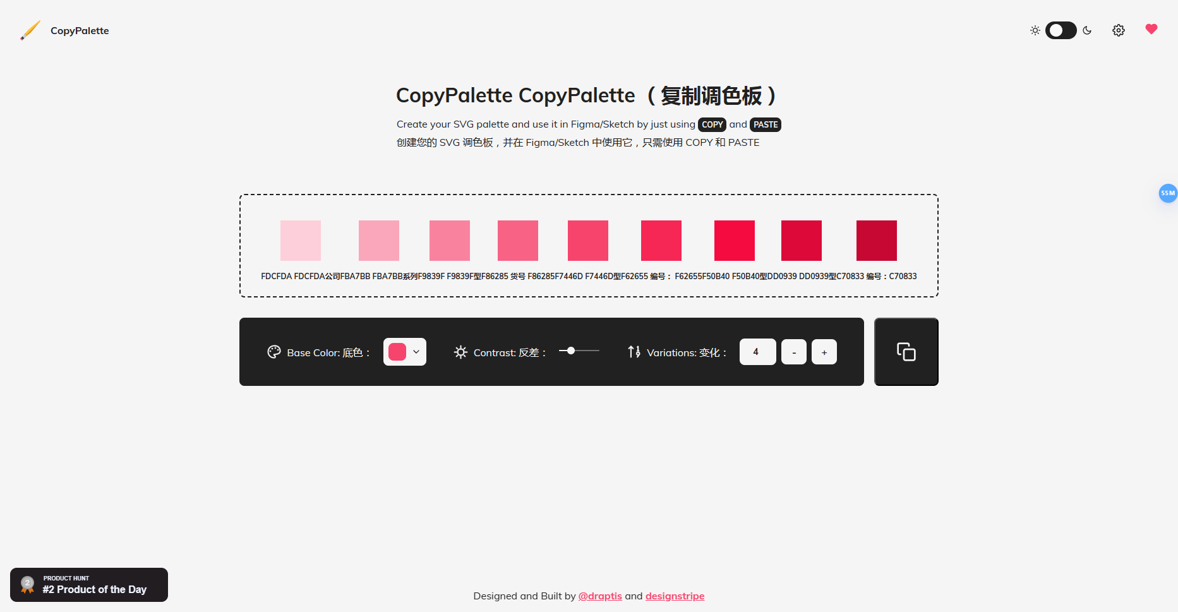Click the blue 55M floating badge
Viewport: 1178px width, 612px height.
(1168, 193)
